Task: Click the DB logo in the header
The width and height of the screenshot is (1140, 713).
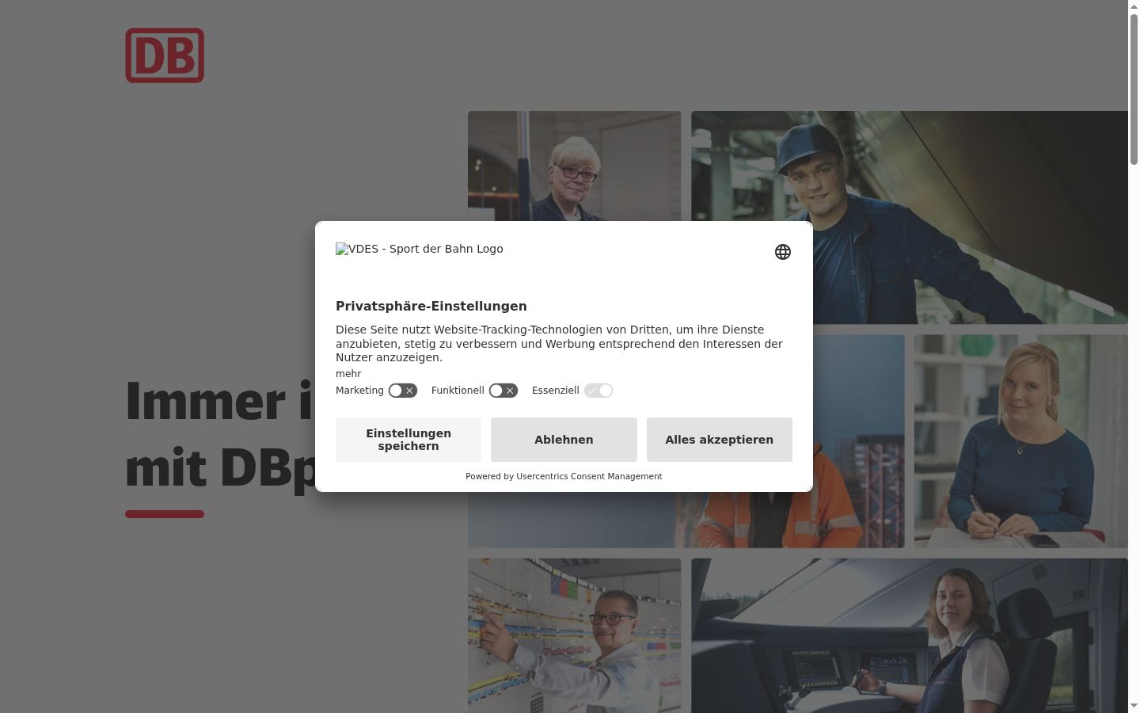Action: point(165,55)
